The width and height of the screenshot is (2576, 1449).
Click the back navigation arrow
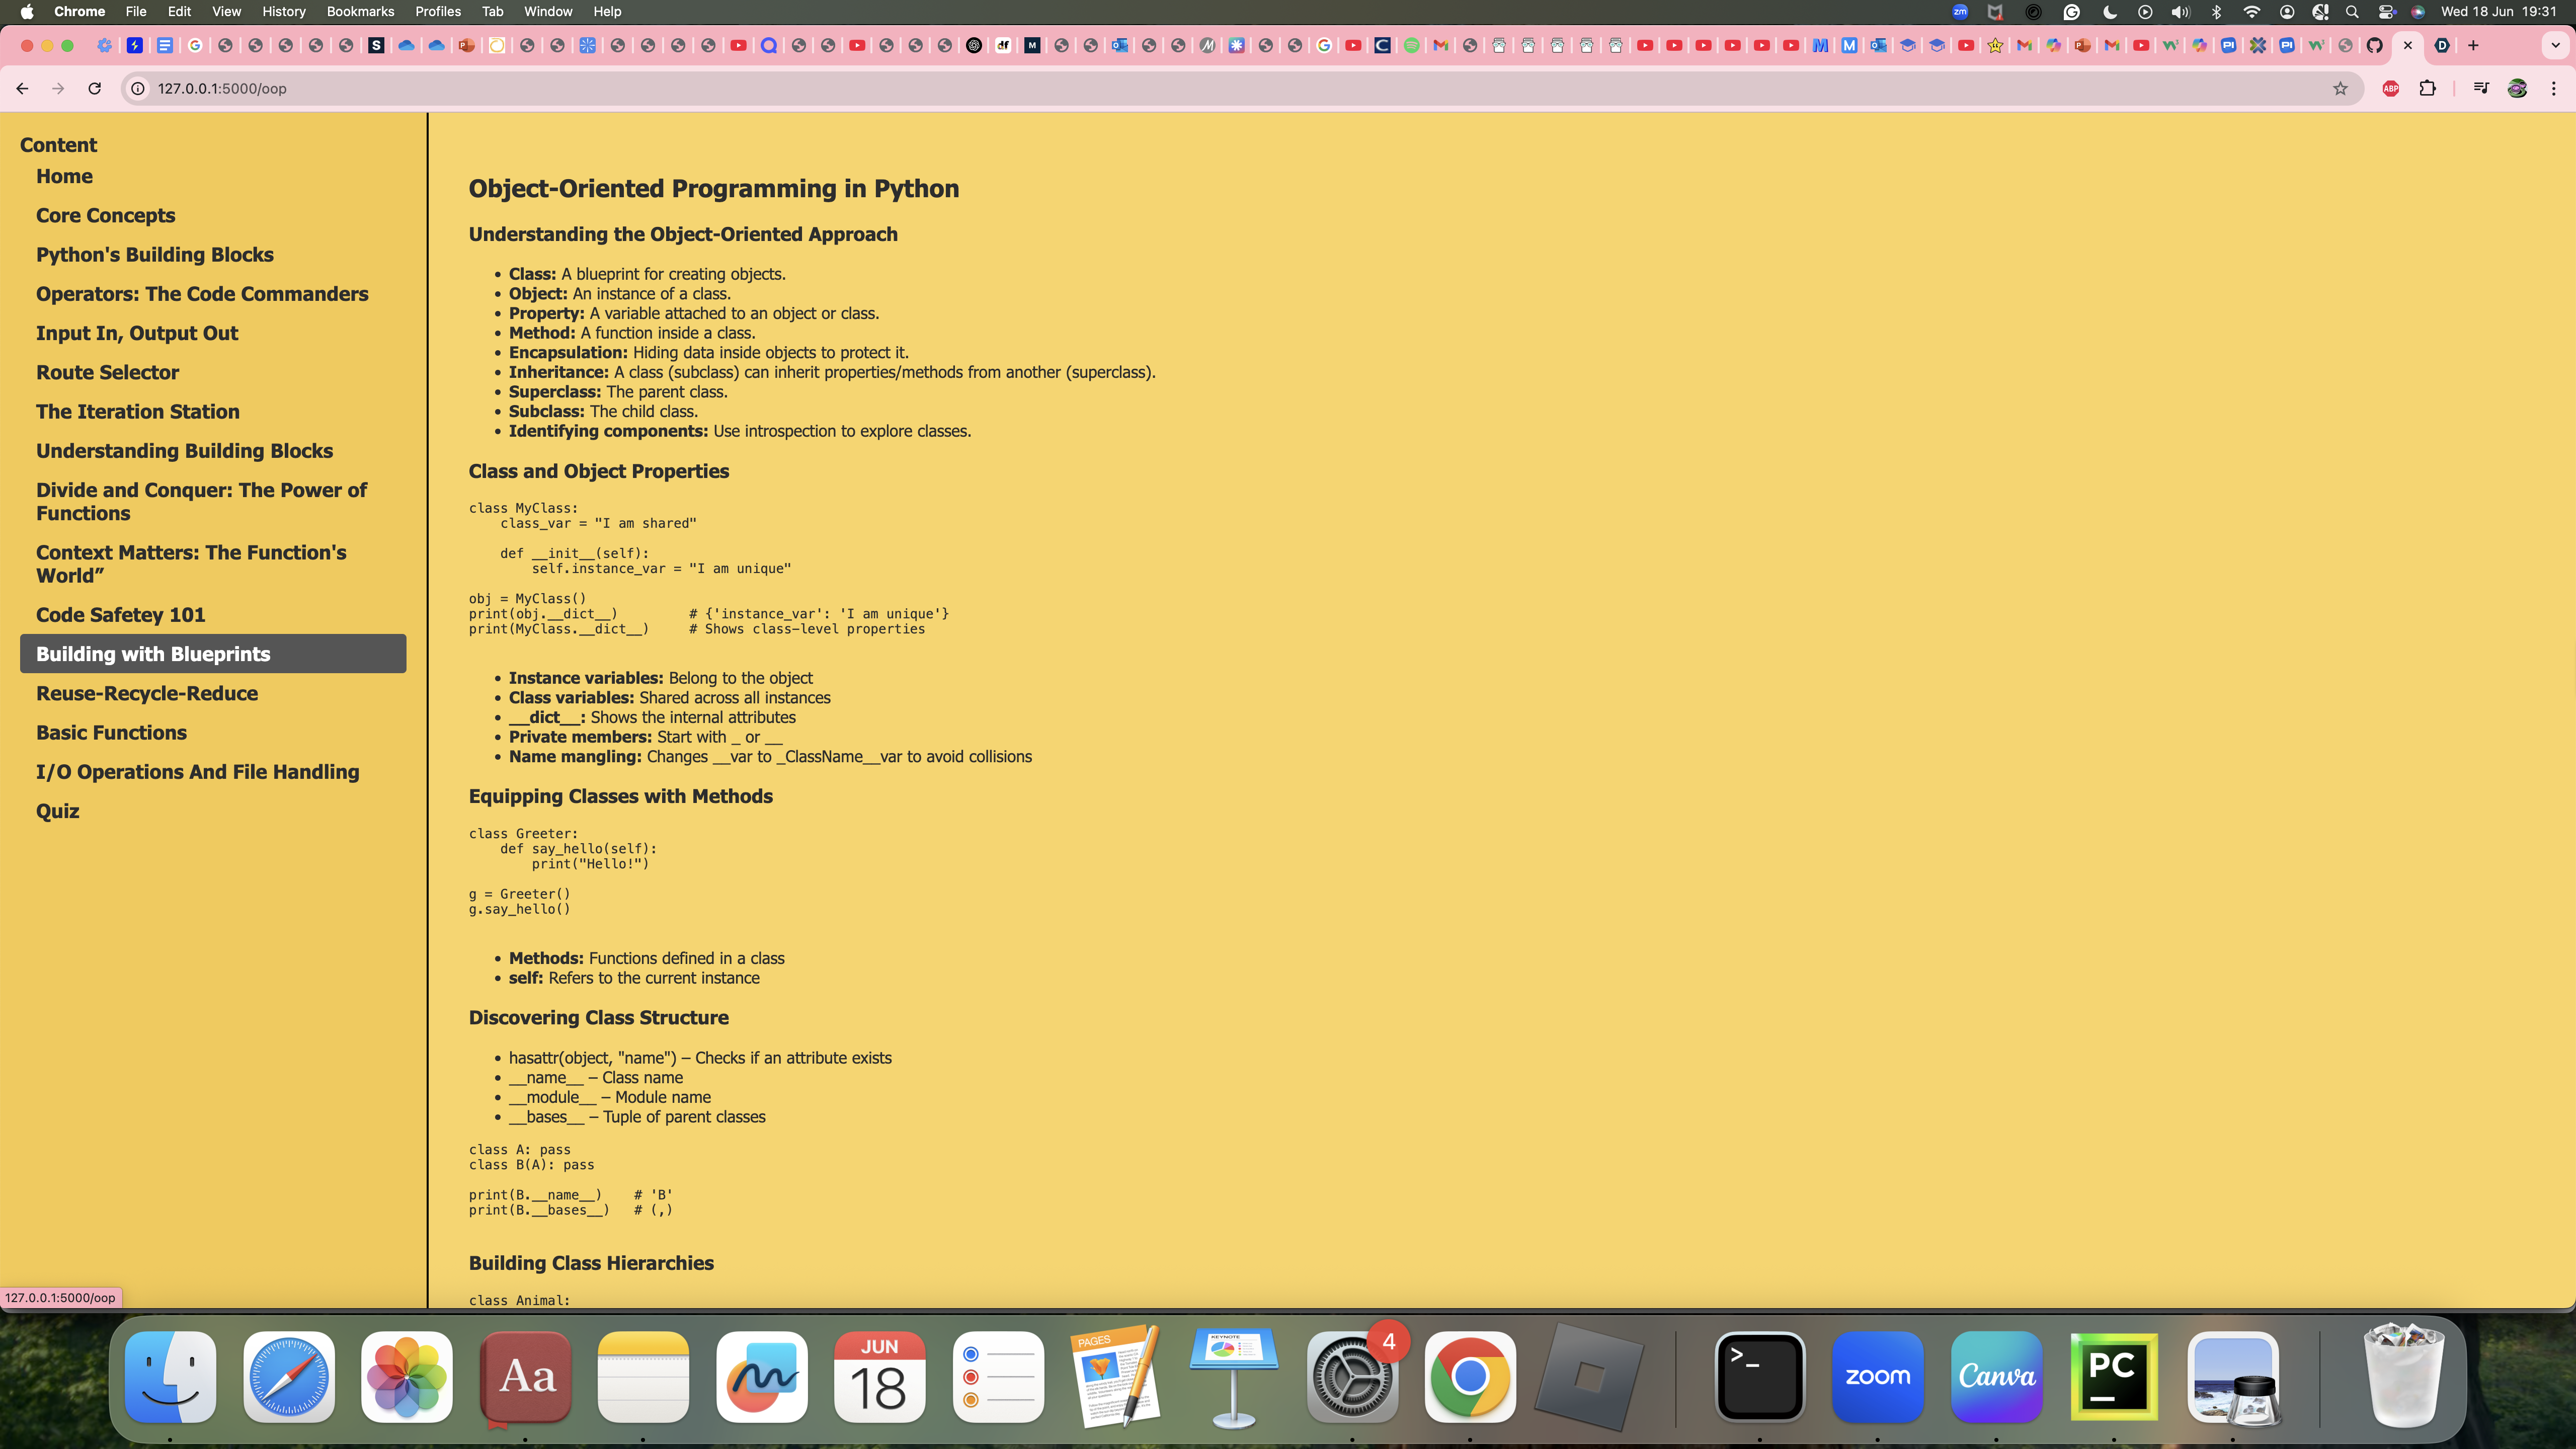click(x=22, y=88)
